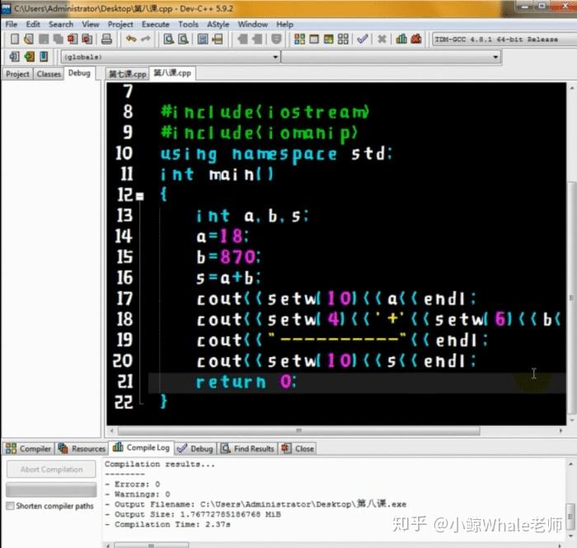Switch to the 第七课.cpp editor tab

click(x=127, y=74)
